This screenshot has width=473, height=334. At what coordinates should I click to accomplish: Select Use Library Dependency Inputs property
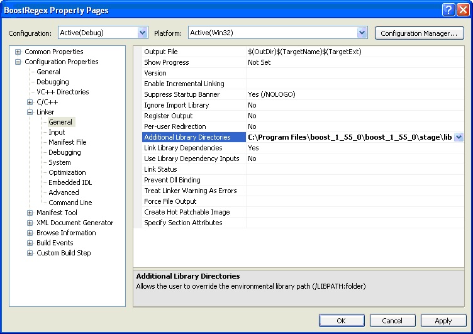click(194, 159)
